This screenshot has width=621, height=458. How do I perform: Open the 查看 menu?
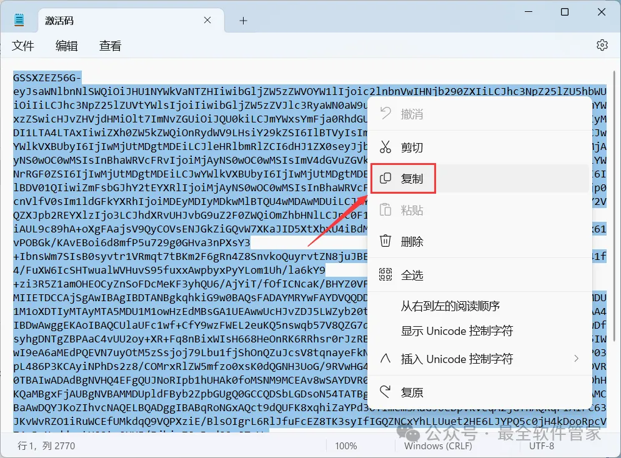110,46
